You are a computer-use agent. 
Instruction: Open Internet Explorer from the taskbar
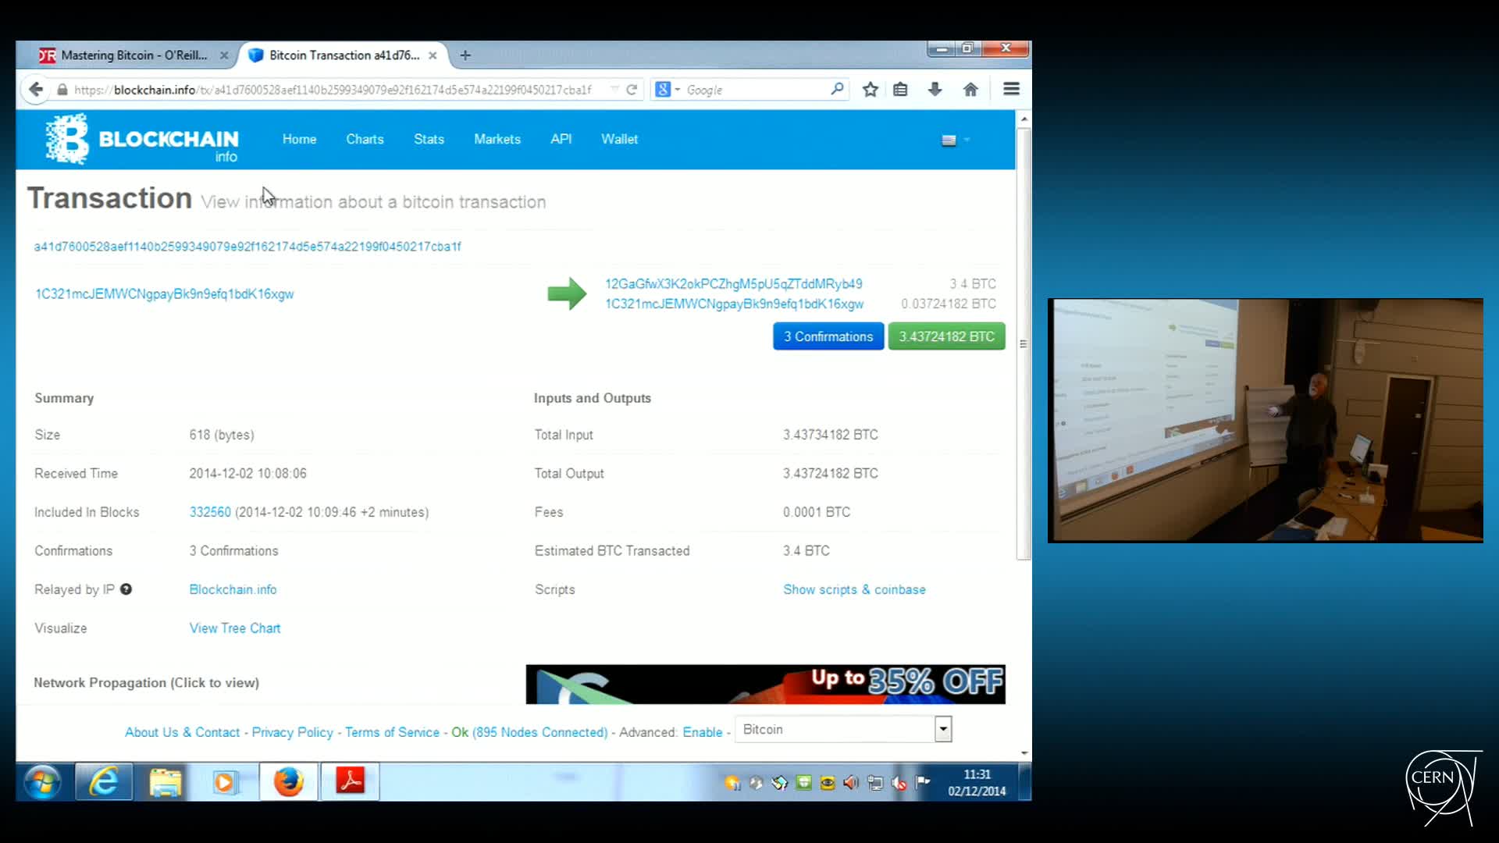pyautogui.click(x=104, y=781)
